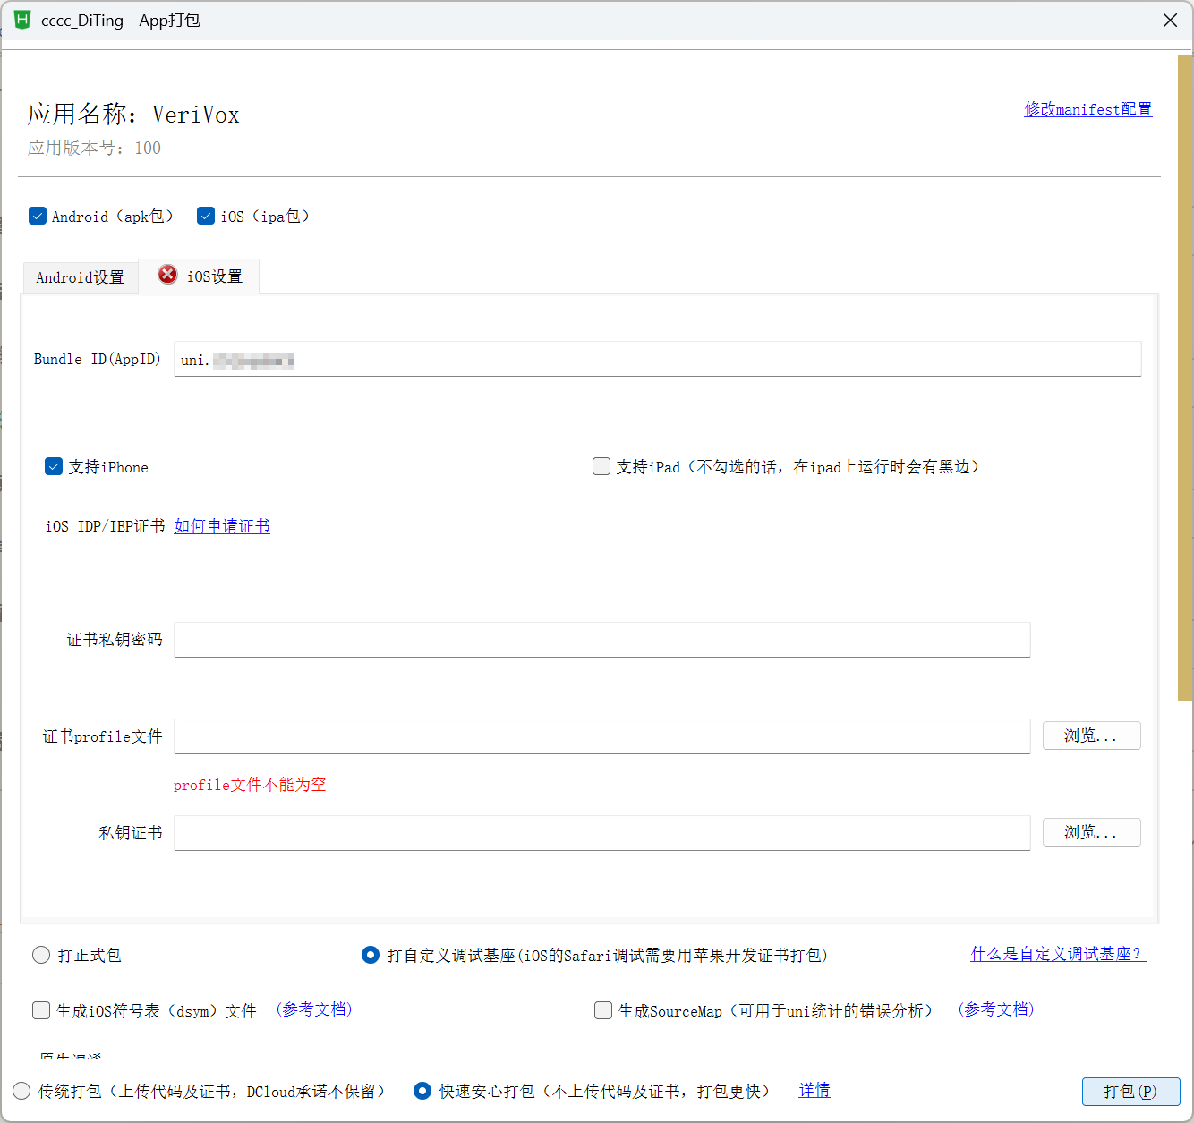
Task: Open the 如何申请证书 link
Action: coord(222,526)
